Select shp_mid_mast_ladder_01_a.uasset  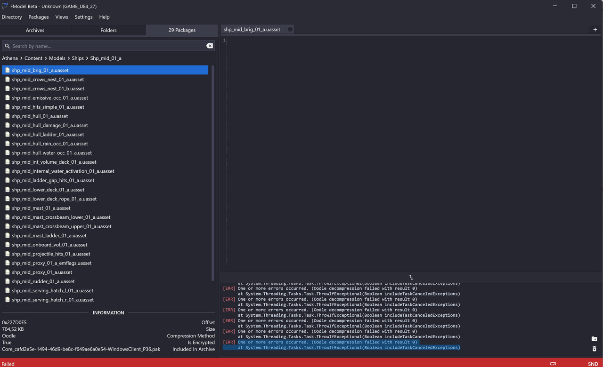click(105, 235)
